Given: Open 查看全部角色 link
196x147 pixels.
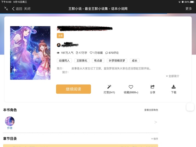Looking at the screenshot, I should [151, 110].
